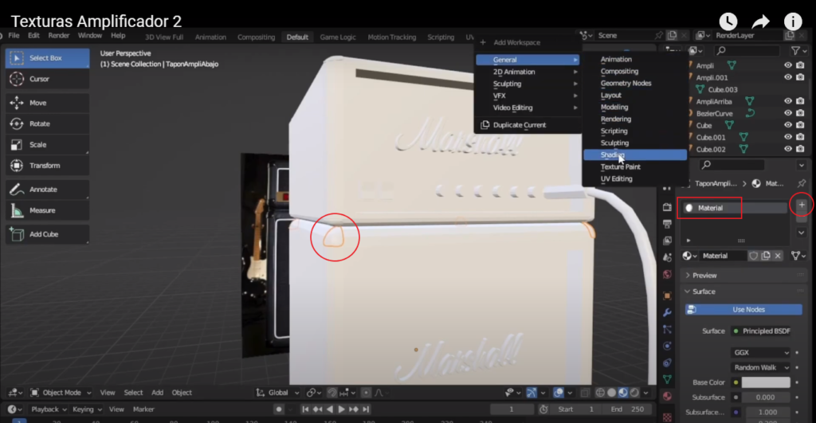Image resolution: width=816 pixels, height=423 pixels.
Task: Play animation with the timeline play button
Action: click(x=341, y=409)
